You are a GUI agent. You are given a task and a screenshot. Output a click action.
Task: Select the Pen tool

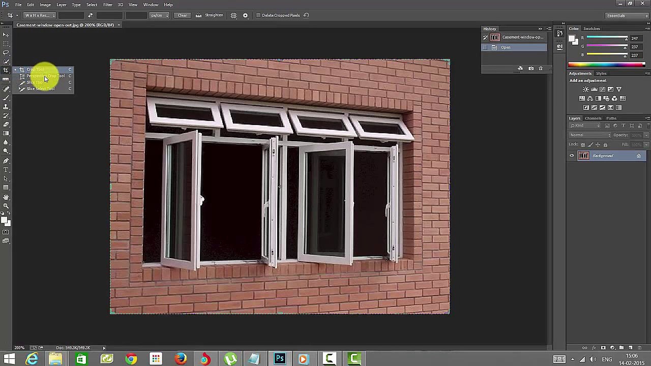click(x=6, y=161)
